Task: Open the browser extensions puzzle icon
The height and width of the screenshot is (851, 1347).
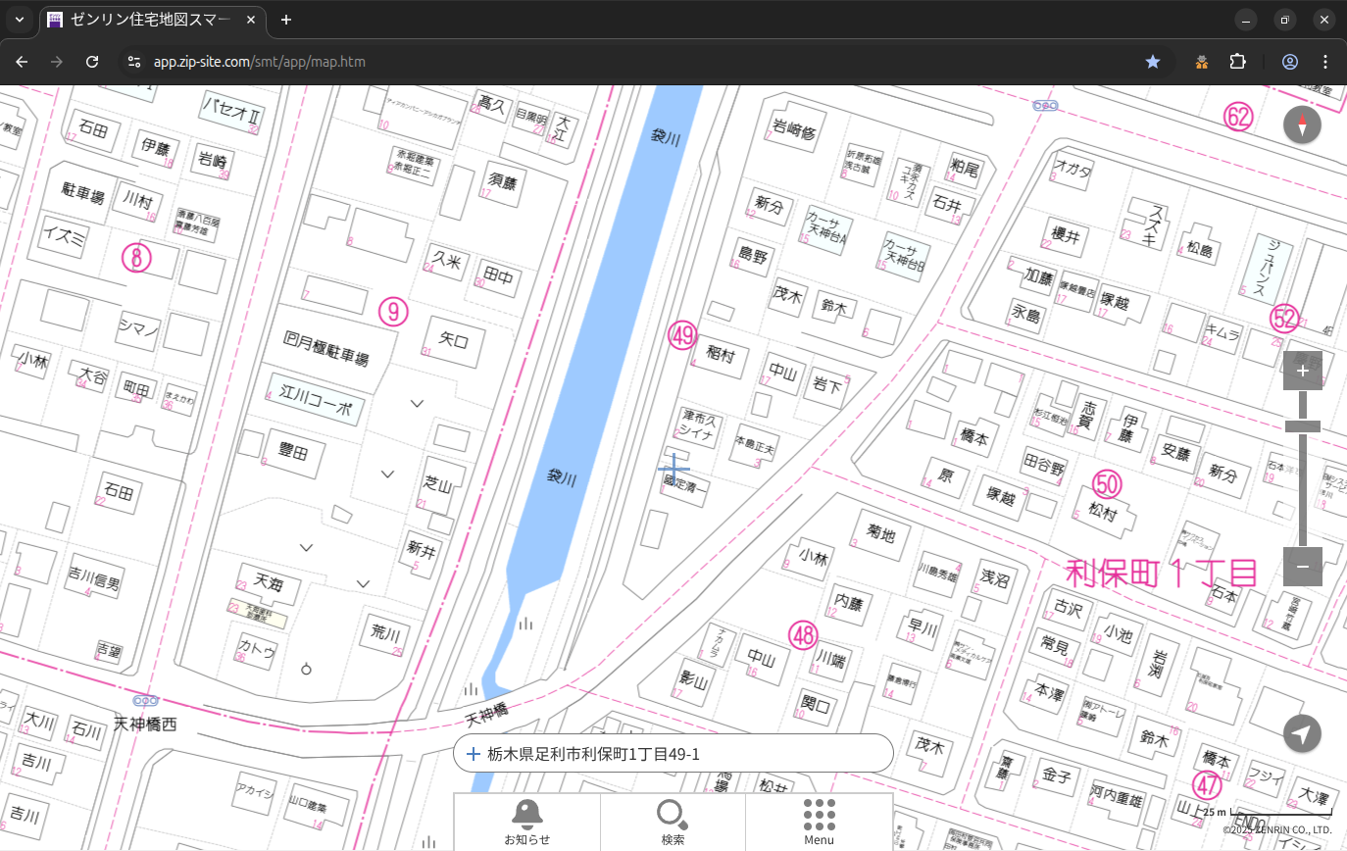Action: point(1237,62)
